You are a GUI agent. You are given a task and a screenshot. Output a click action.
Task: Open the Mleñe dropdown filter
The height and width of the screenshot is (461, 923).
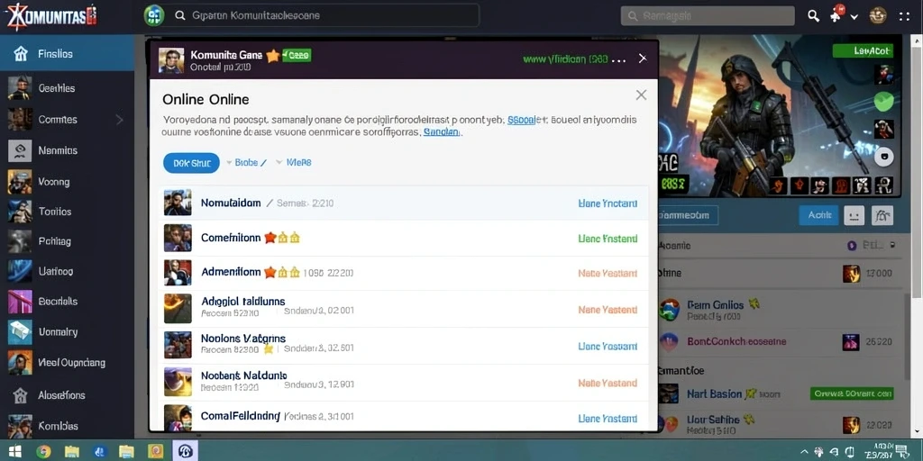pos(293,162)
